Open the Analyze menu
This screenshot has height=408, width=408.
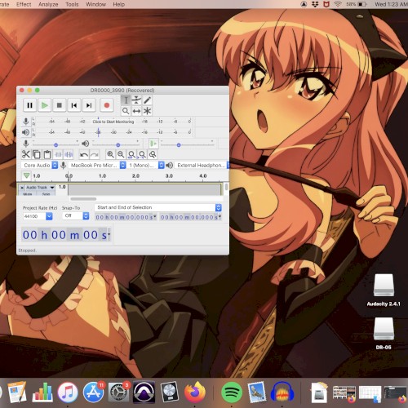tap(48, 4)
